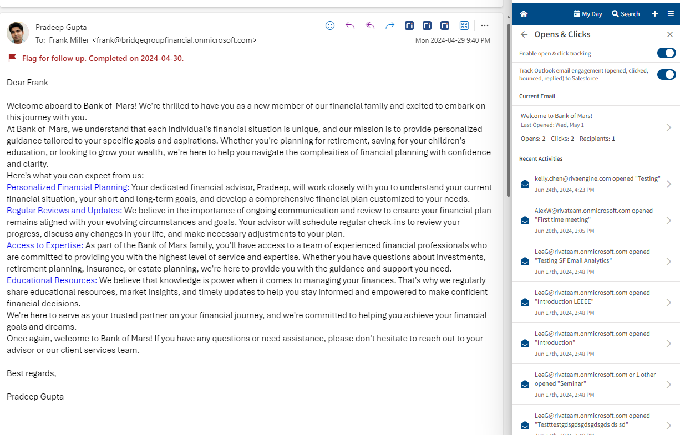Click recipient frank@bridgegroupfinancial.onmicrosoft.com
Image resolution: width=680 pixels, height=435 pixels.
[153, 40]
